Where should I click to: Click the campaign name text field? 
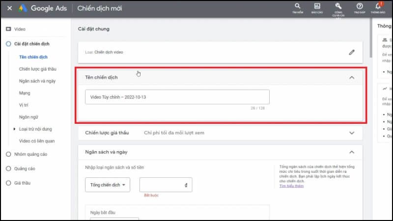177,97
